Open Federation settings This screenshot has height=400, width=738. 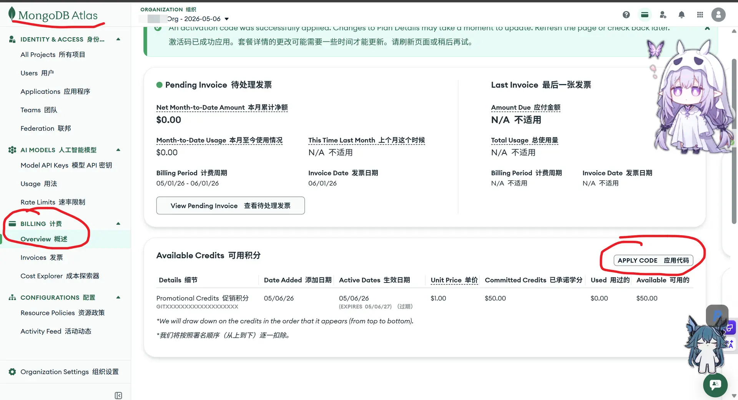tap(46, 128)
